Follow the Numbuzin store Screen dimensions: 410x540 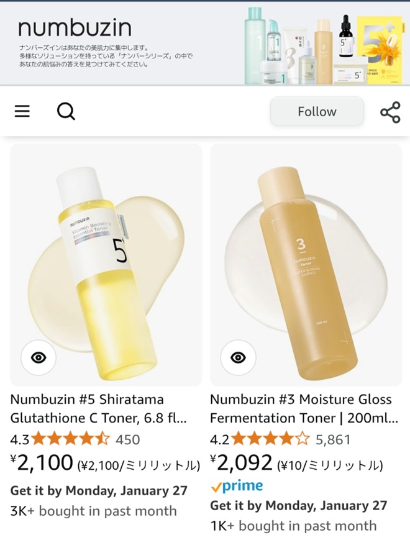pos(317,112)
